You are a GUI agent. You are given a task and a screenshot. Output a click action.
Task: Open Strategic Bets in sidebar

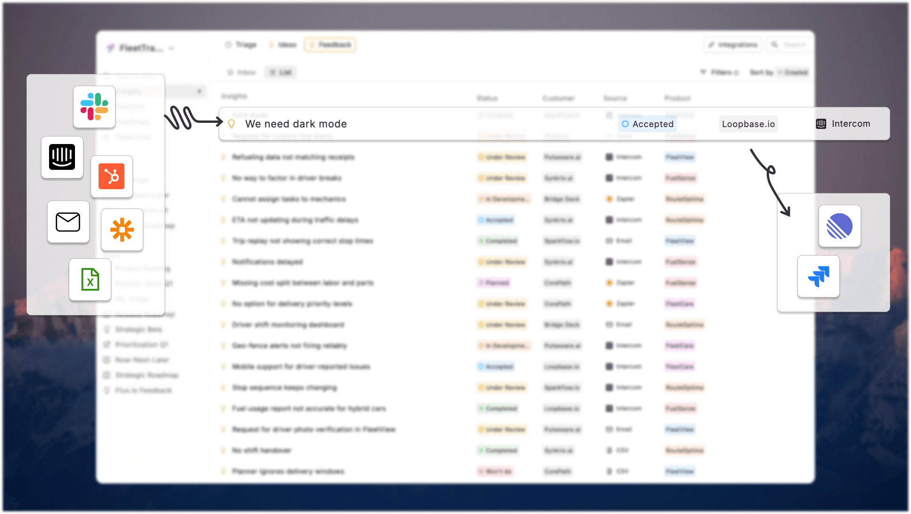tap(133, 329)
